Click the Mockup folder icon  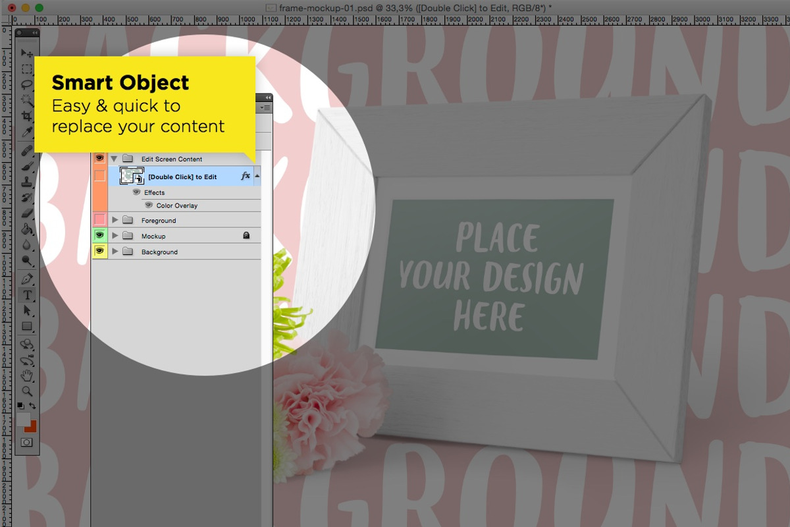(x=128, y=236)
